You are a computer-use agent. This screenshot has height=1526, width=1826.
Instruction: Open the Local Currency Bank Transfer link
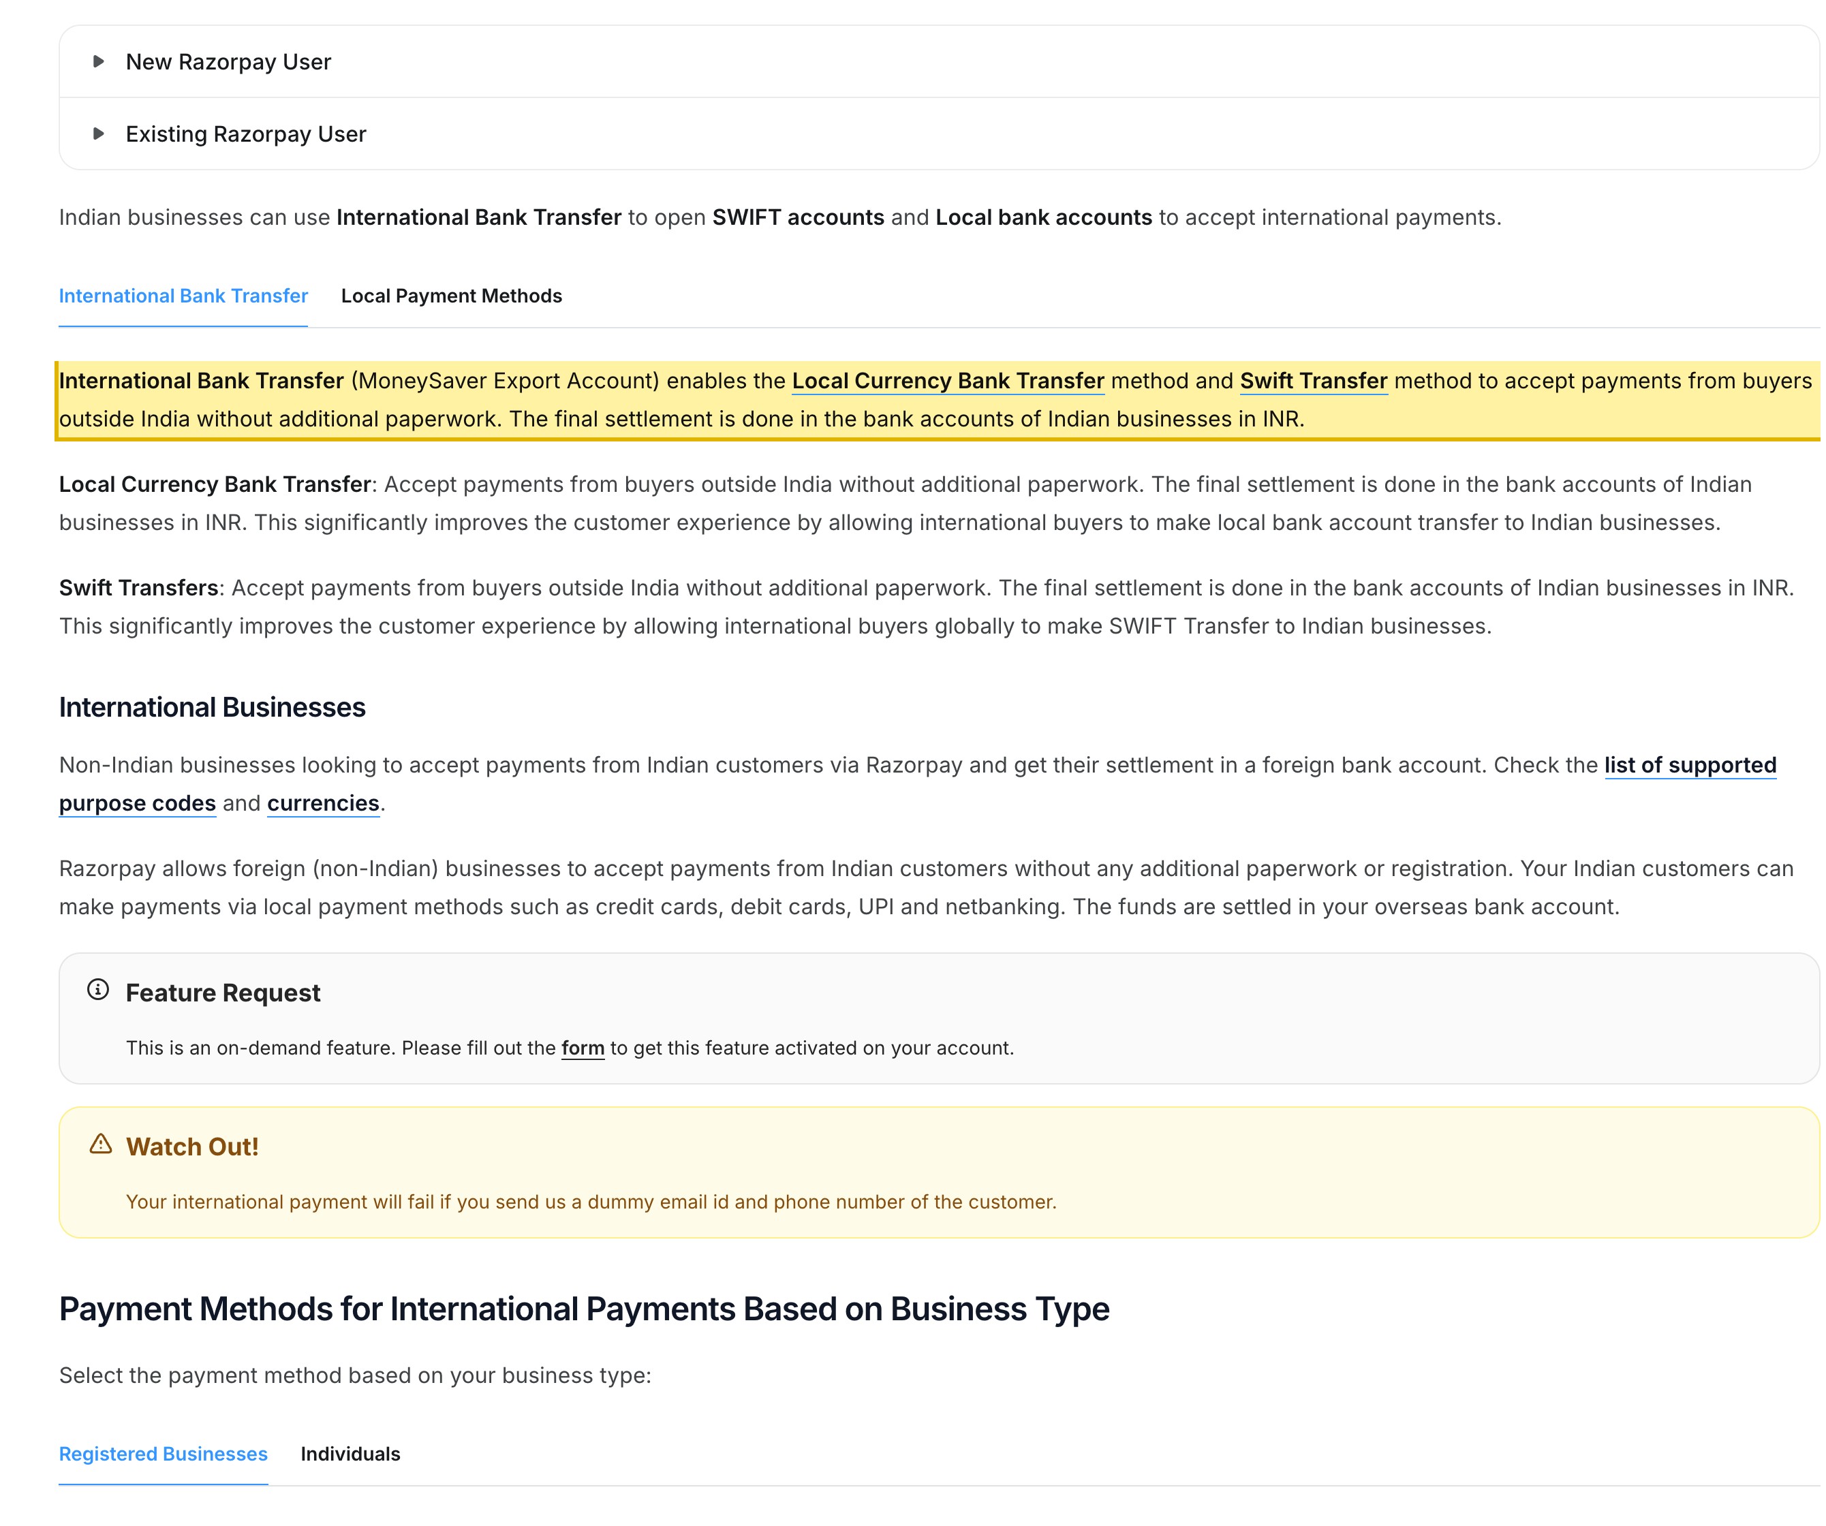948,381
